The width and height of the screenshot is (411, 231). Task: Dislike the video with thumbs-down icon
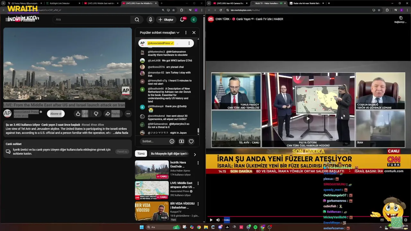[96, 114]
